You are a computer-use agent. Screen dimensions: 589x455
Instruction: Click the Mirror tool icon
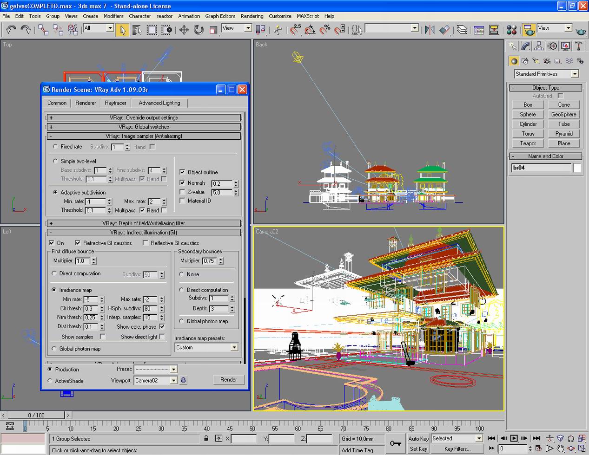pyautogui.click(x=430, y=30)
